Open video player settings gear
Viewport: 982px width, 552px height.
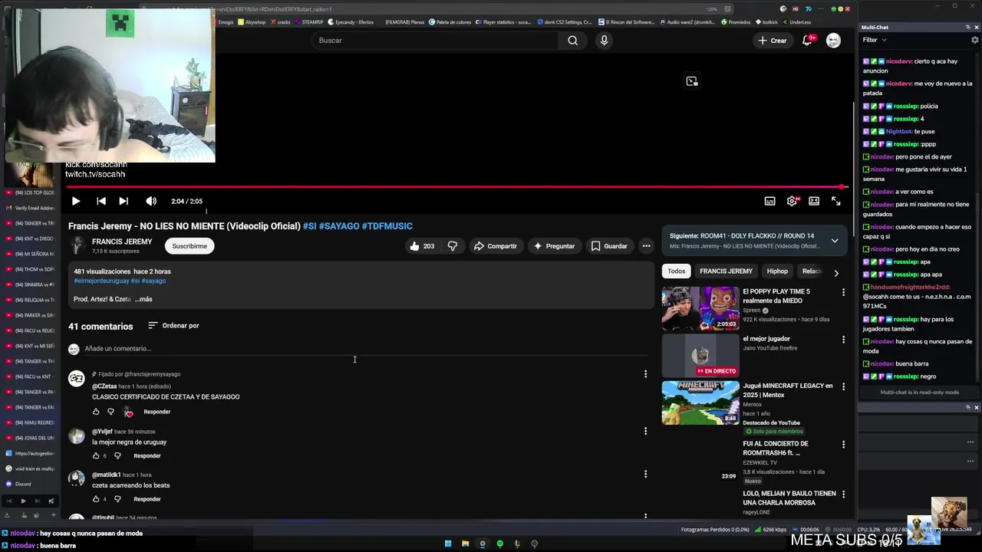tap(792, 201)
